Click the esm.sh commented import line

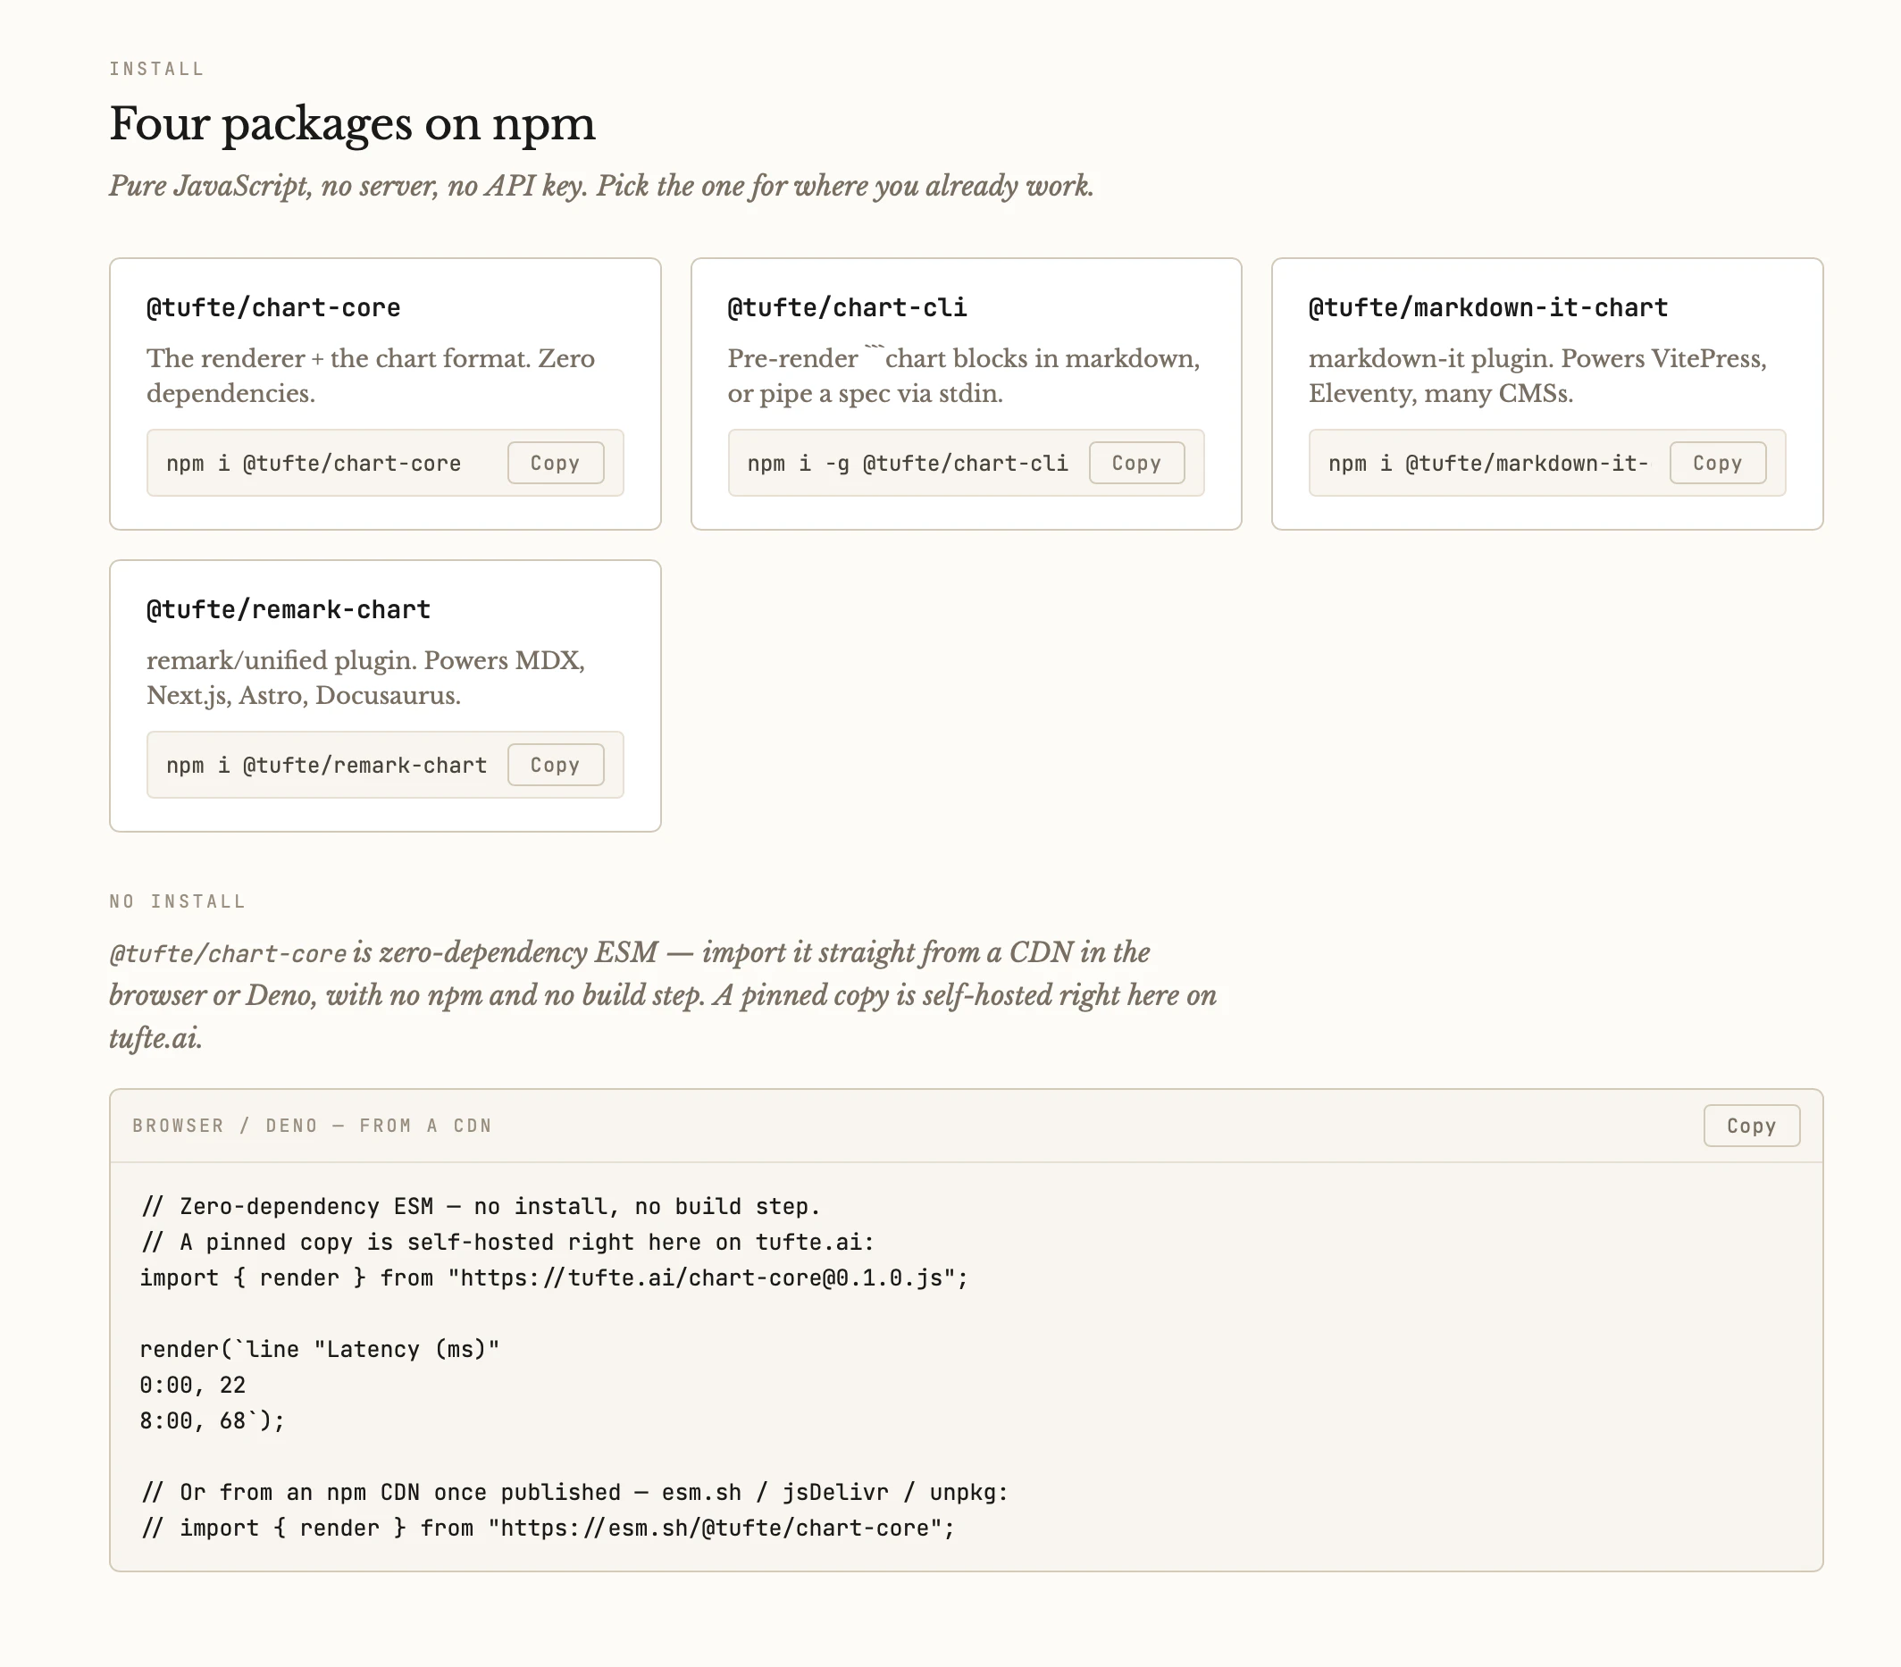(x=548, y=1528)
